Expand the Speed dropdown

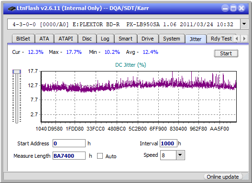180,155
